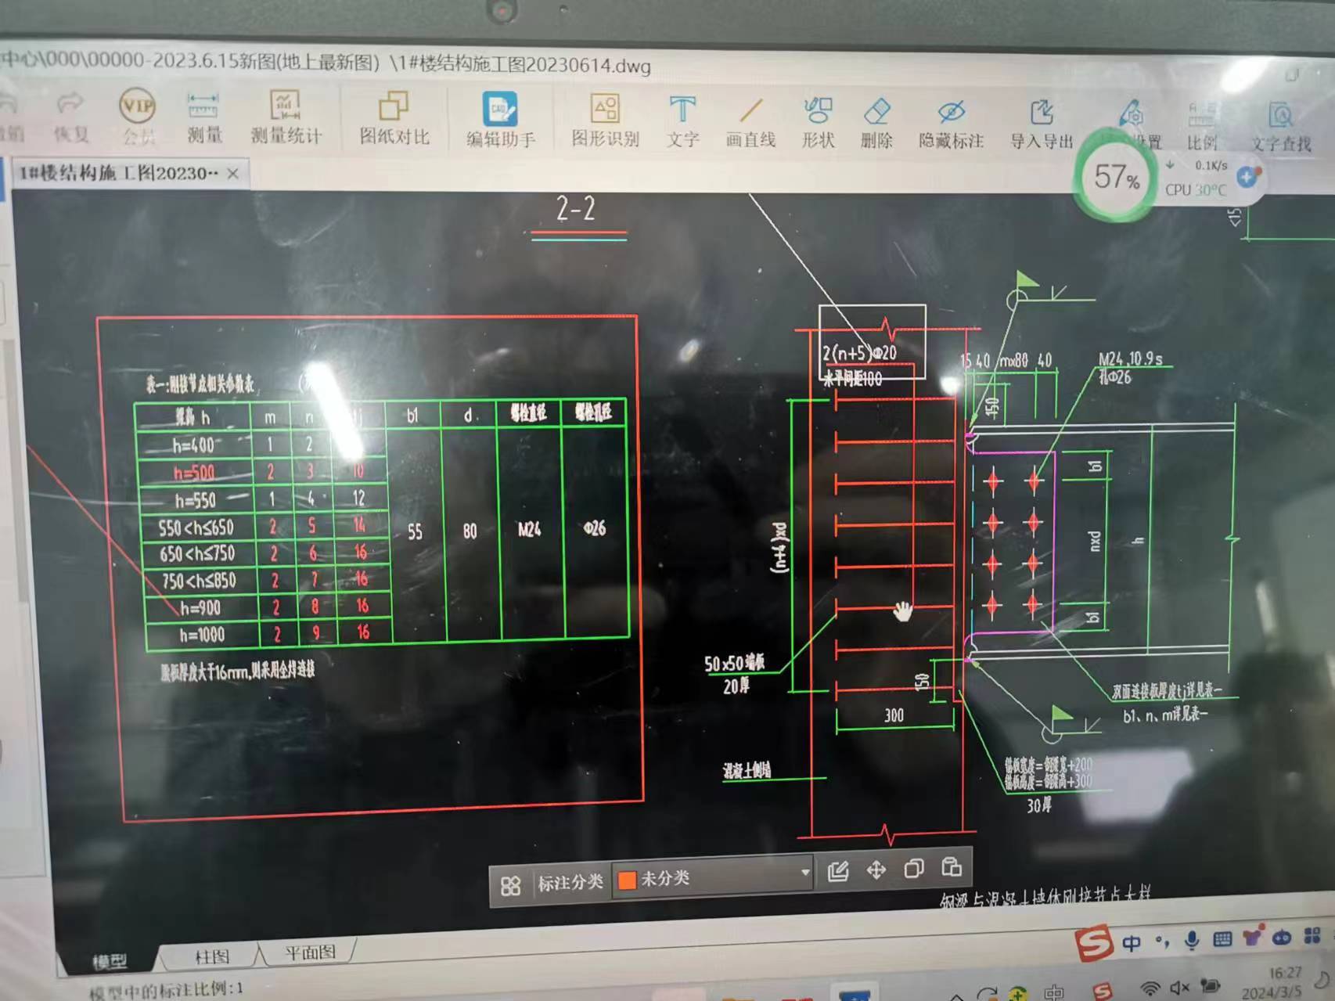Open the 编辑助手 edit assistant
Image resolution: width=1335 pixels, height=1001 pixels.
click(x=501, y=120)
